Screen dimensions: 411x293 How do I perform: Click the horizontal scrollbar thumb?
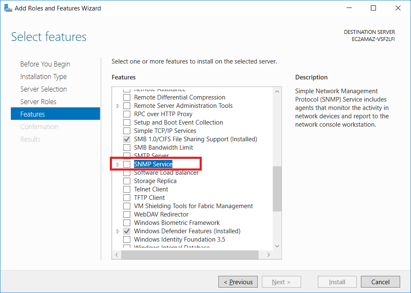190,255
